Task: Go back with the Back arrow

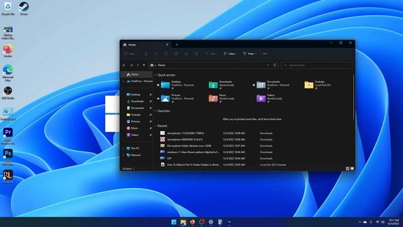Action: 125,65
